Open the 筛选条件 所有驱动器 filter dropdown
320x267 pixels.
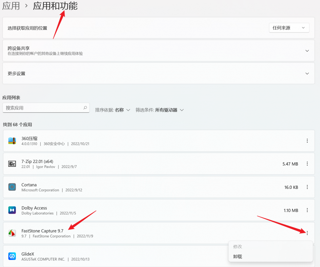pyautogui.click(x=160, y=110)
